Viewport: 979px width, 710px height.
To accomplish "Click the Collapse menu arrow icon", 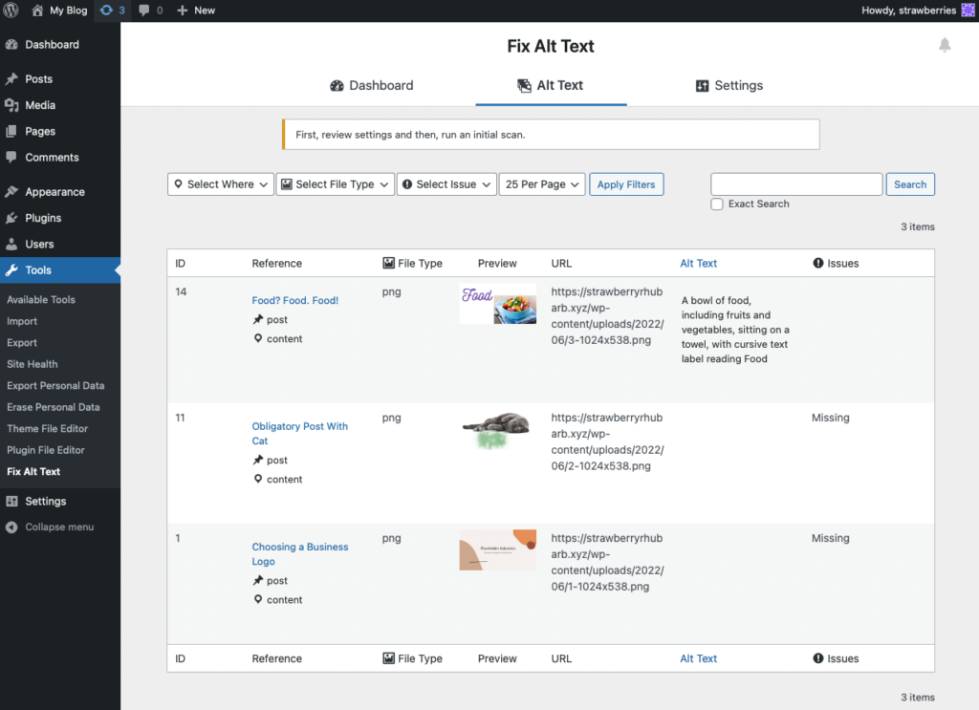I will pos(11,527).
